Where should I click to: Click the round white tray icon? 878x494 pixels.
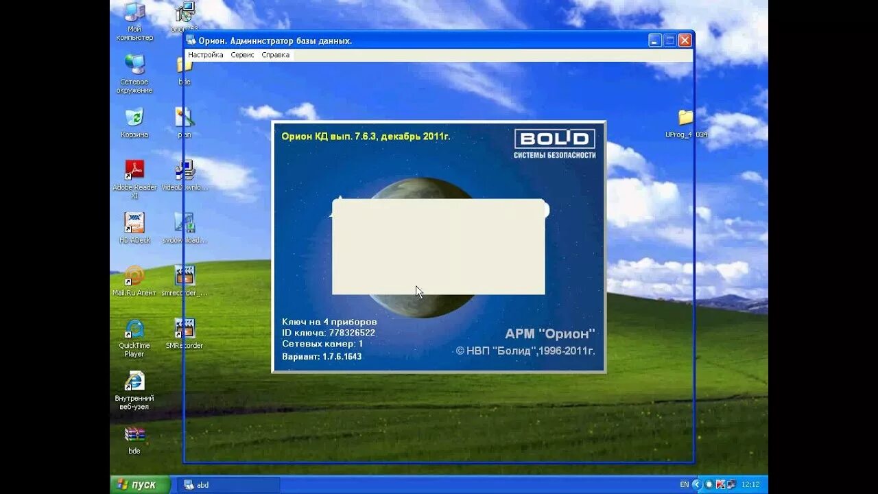pos(709,485)
